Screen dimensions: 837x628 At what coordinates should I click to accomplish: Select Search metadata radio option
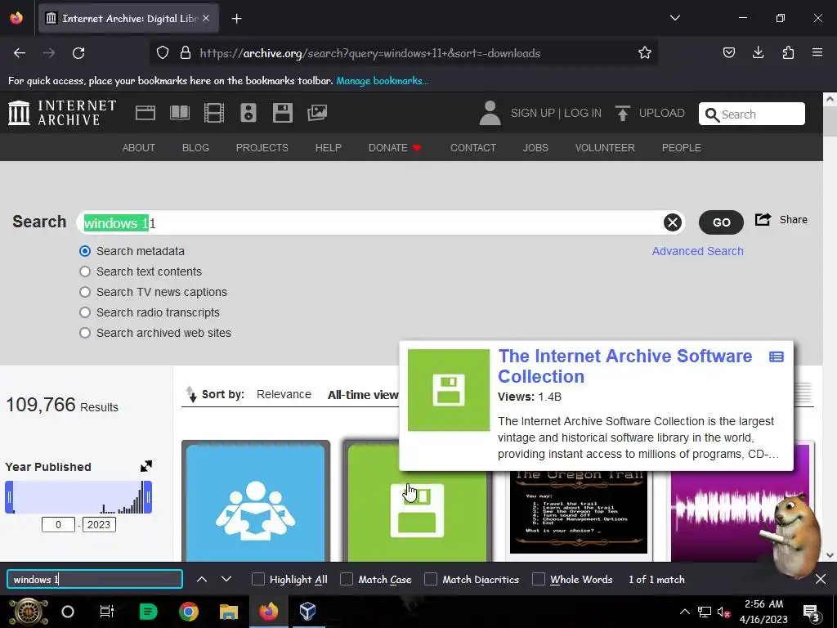click(85, 251)
